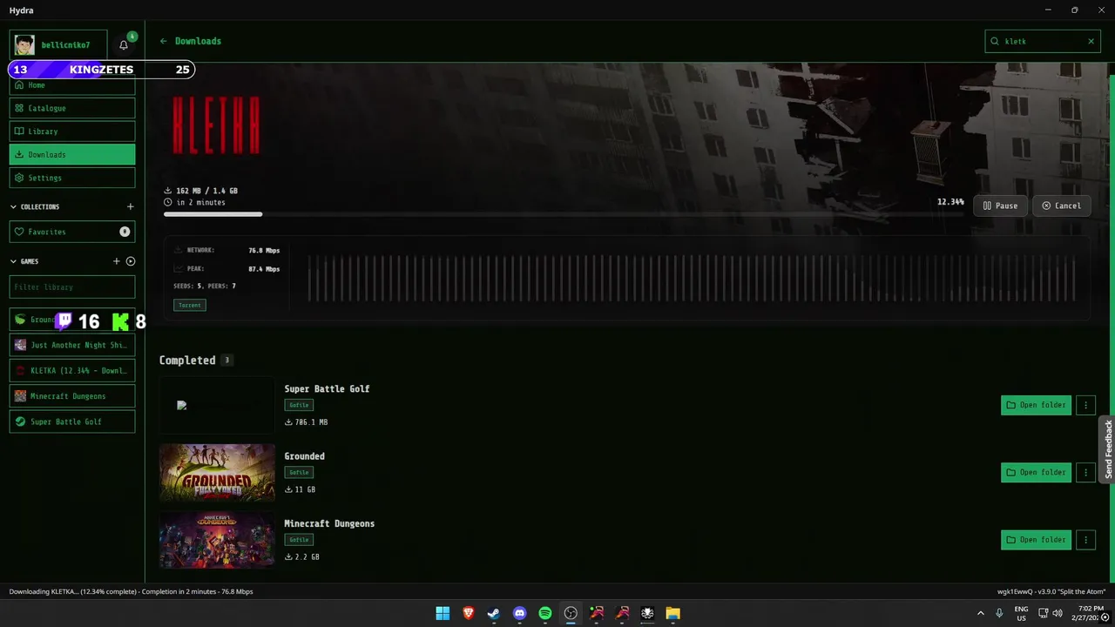Screen dimensions: 1115x627
Task: Go back using the arrow beside Downloads
Action: (x=163, y=41)
